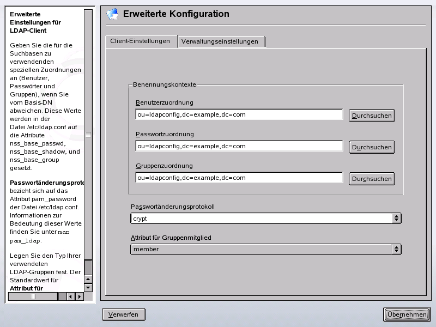This screenshot has height=327, width=436.
Task: Click the right arrow of the horizontal scrollbar
Action: tap(79, 296)
